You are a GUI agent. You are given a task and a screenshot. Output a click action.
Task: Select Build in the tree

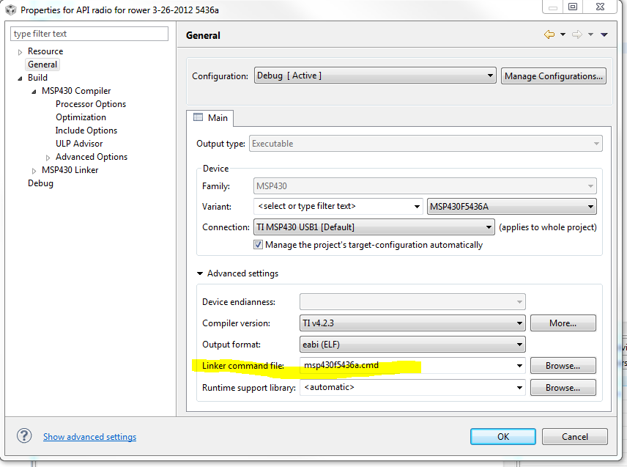pos(37,78)
